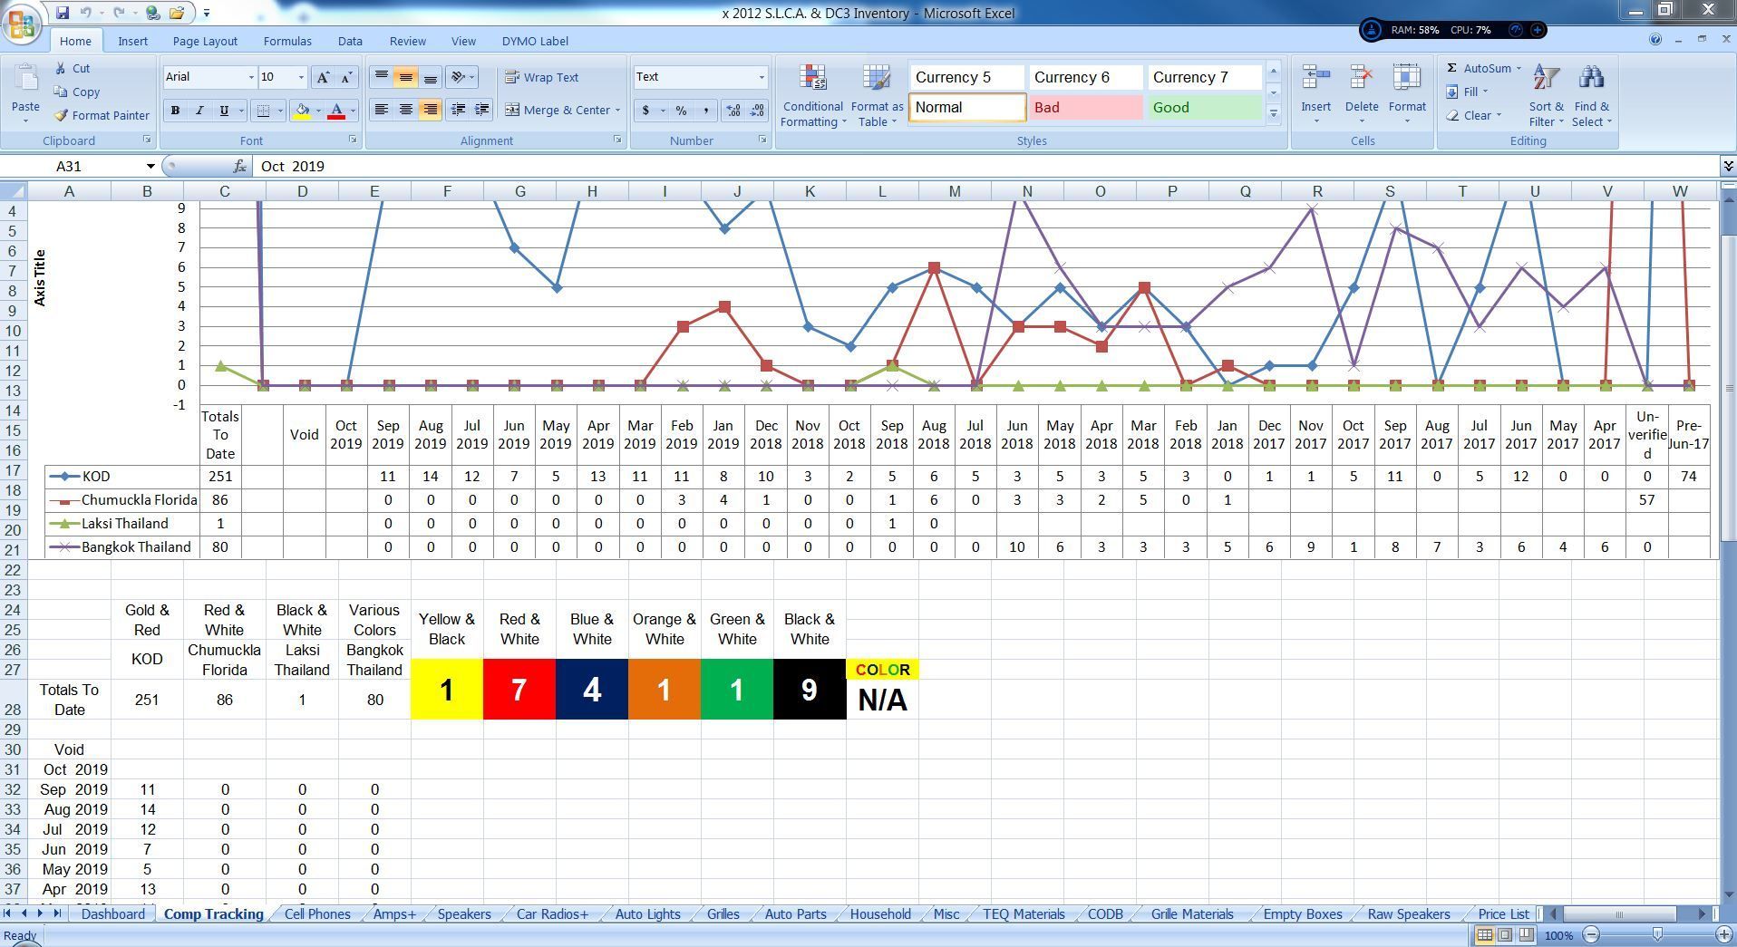Open the number format dropdown showing Text
This screenshot has width=1737, height=947.
698,77
